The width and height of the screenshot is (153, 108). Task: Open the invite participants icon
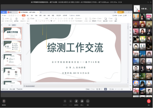pos(76,101)
